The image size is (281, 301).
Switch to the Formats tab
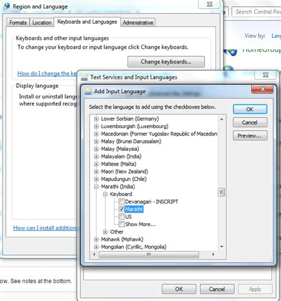[x=18, y=23]
